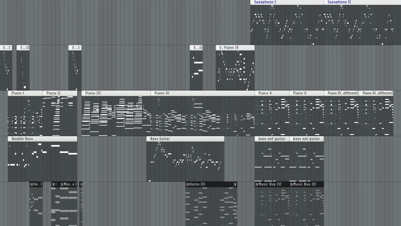Click the E. Piano IV clip note preview
This screenshot has height=226, width=401.
[235, 70]
